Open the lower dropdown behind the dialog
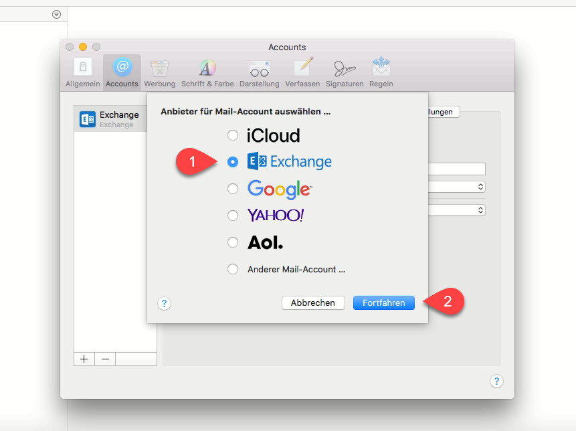This screenshot has width=576, height=431. pyautogui.click(x=457, y=210)
